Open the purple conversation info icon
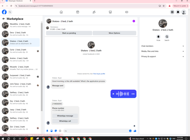 coord(134,21)
